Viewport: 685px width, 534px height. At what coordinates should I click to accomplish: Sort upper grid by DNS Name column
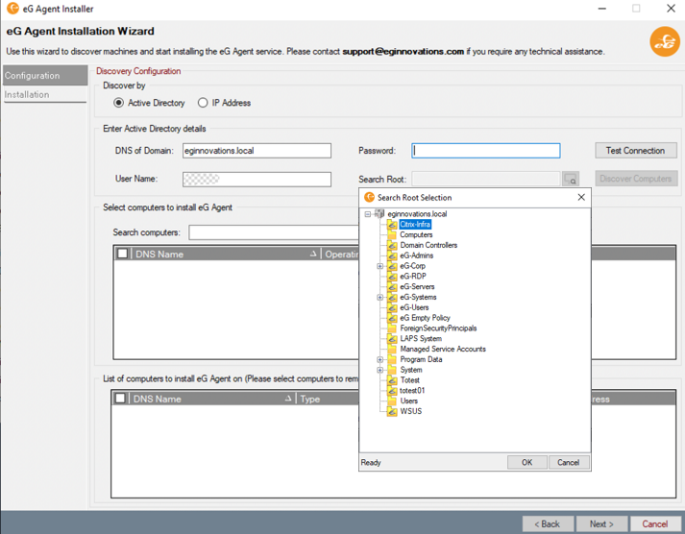pyautogui.click(x=226, y=255)
